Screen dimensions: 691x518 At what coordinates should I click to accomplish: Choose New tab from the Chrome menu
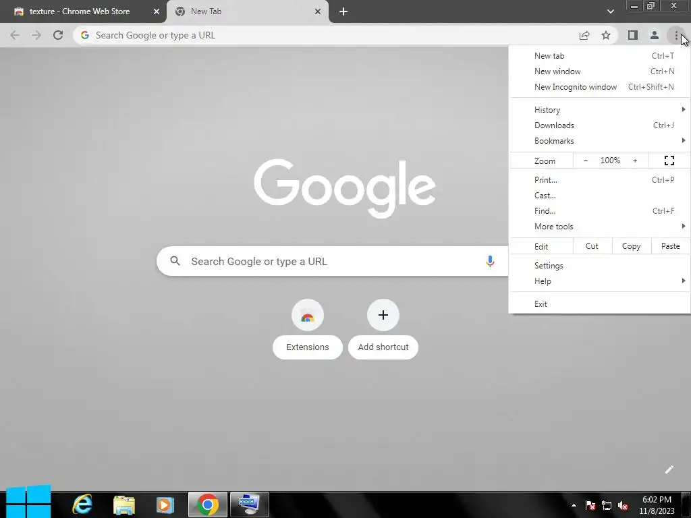pos(599,56)
